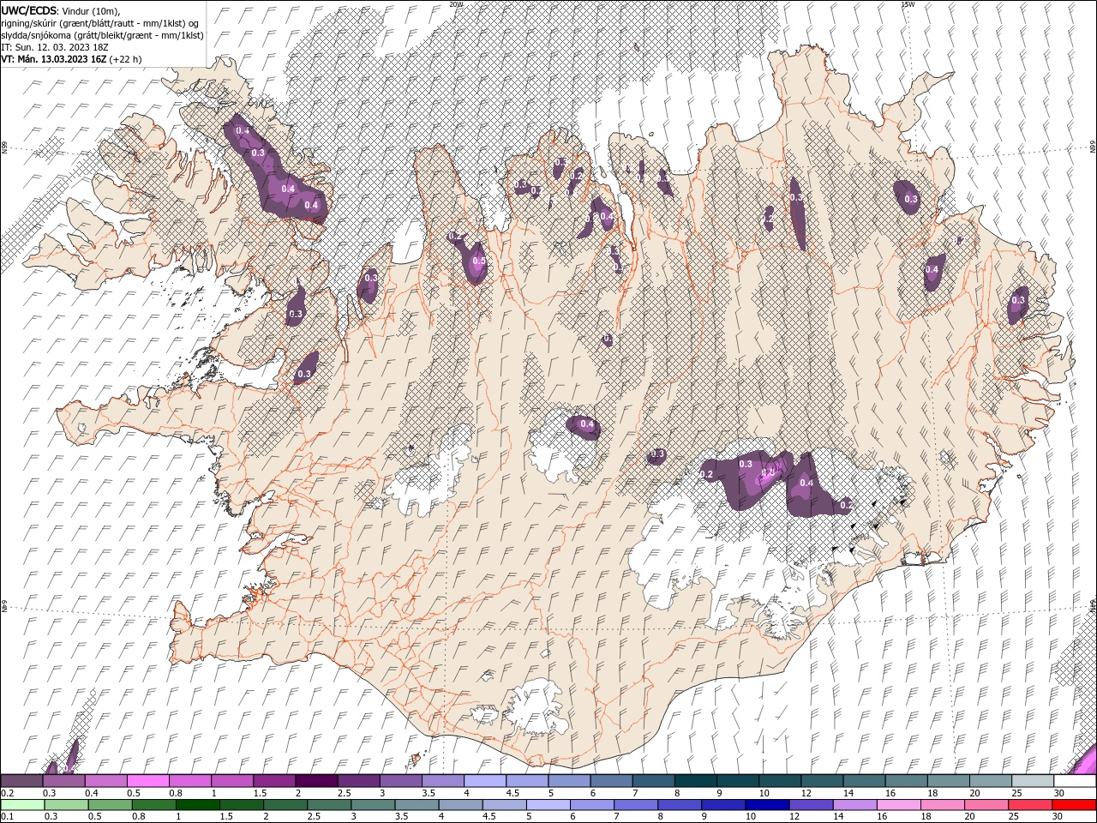Select the darkest purple swatch at snow value 2

pos(315,781)
